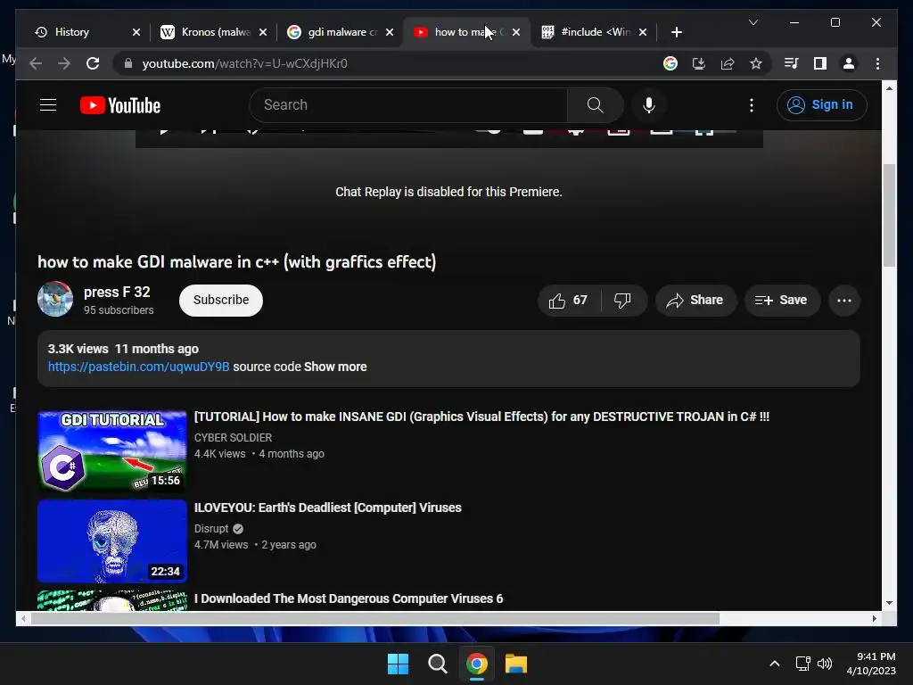Open Chrome side panel
913x685 pixels.
820,63
